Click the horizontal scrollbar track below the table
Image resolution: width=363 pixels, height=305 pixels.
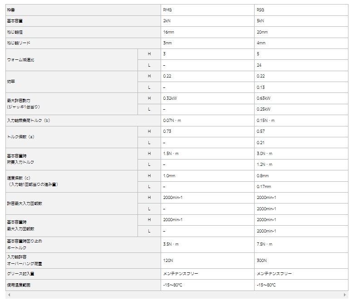pyautogui.click(x=177, y=295)
